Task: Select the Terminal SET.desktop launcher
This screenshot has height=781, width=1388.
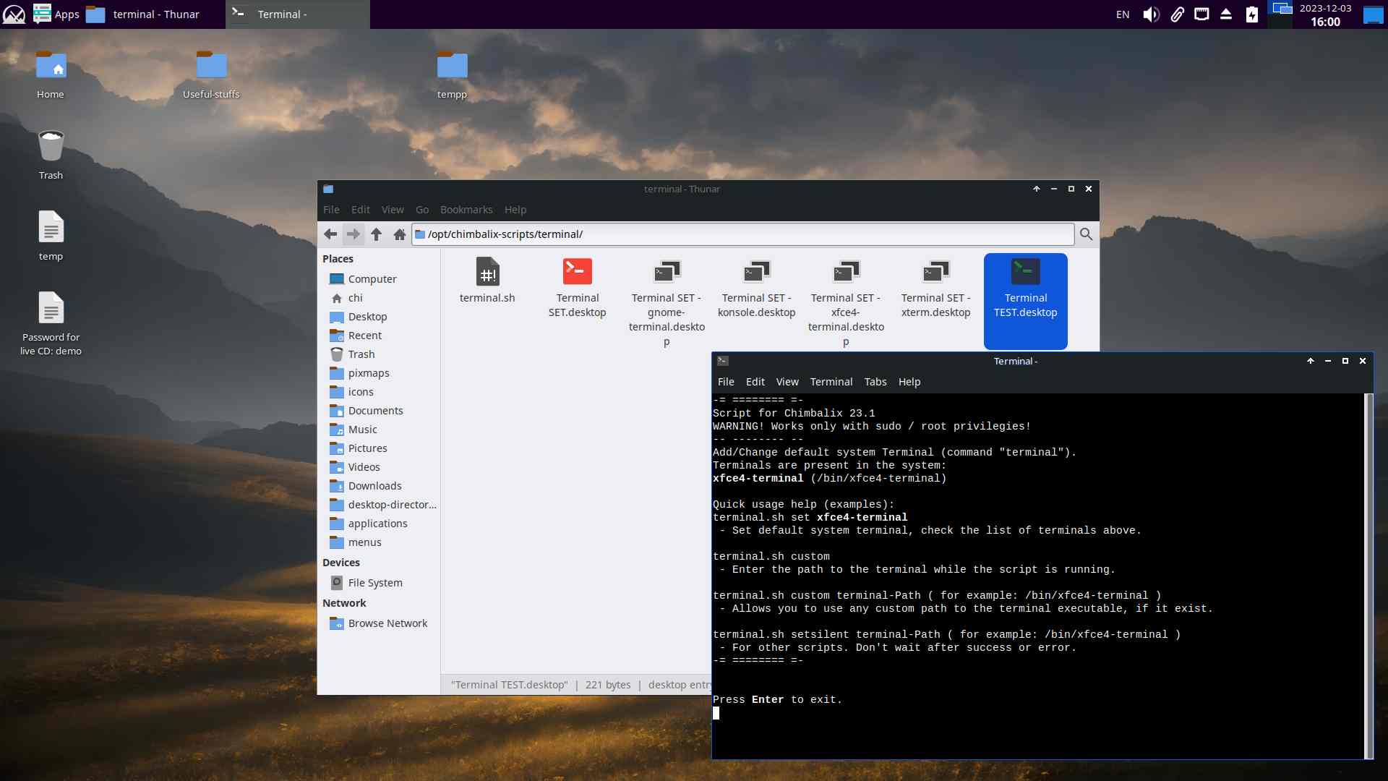Action: (577, 288)
